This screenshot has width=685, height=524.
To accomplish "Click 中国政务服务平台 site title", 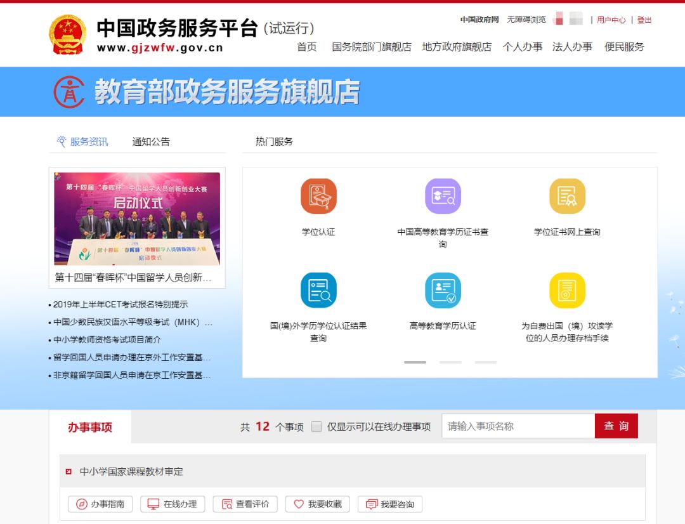I will point(178,28).
